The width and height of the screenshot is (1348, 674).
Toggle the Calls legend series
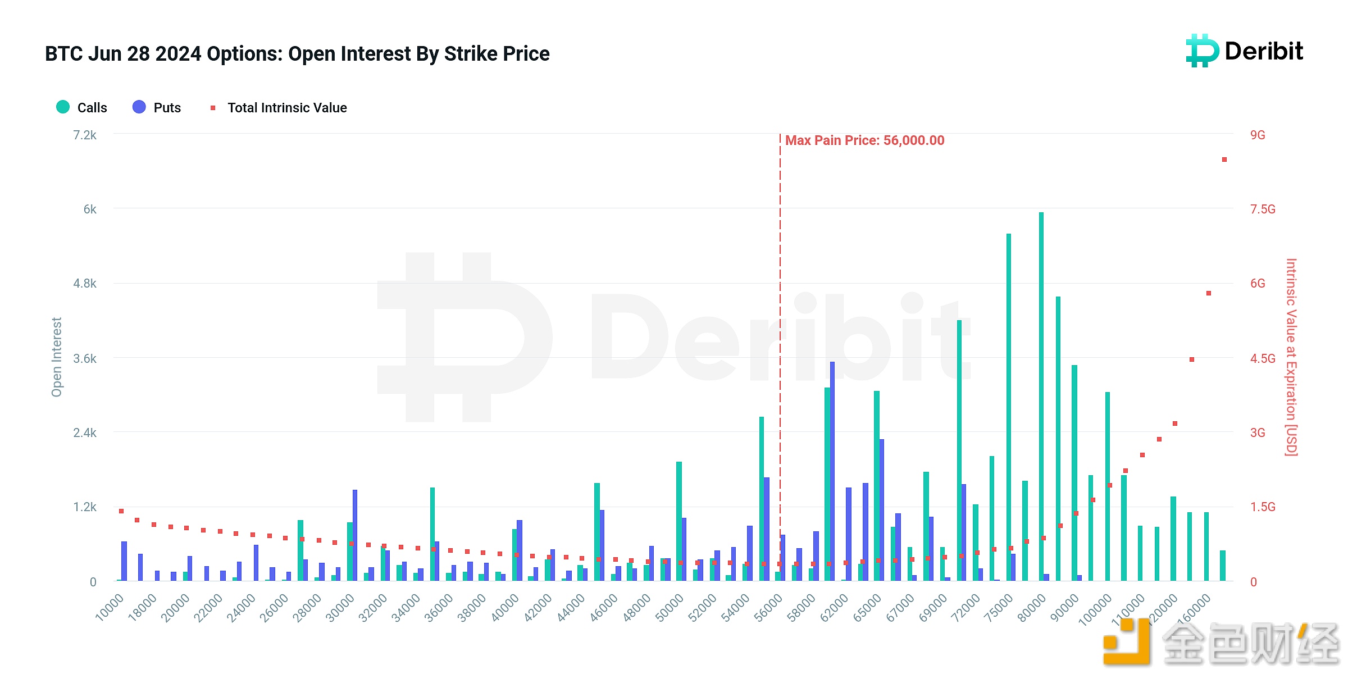click(x=81, y=107)
